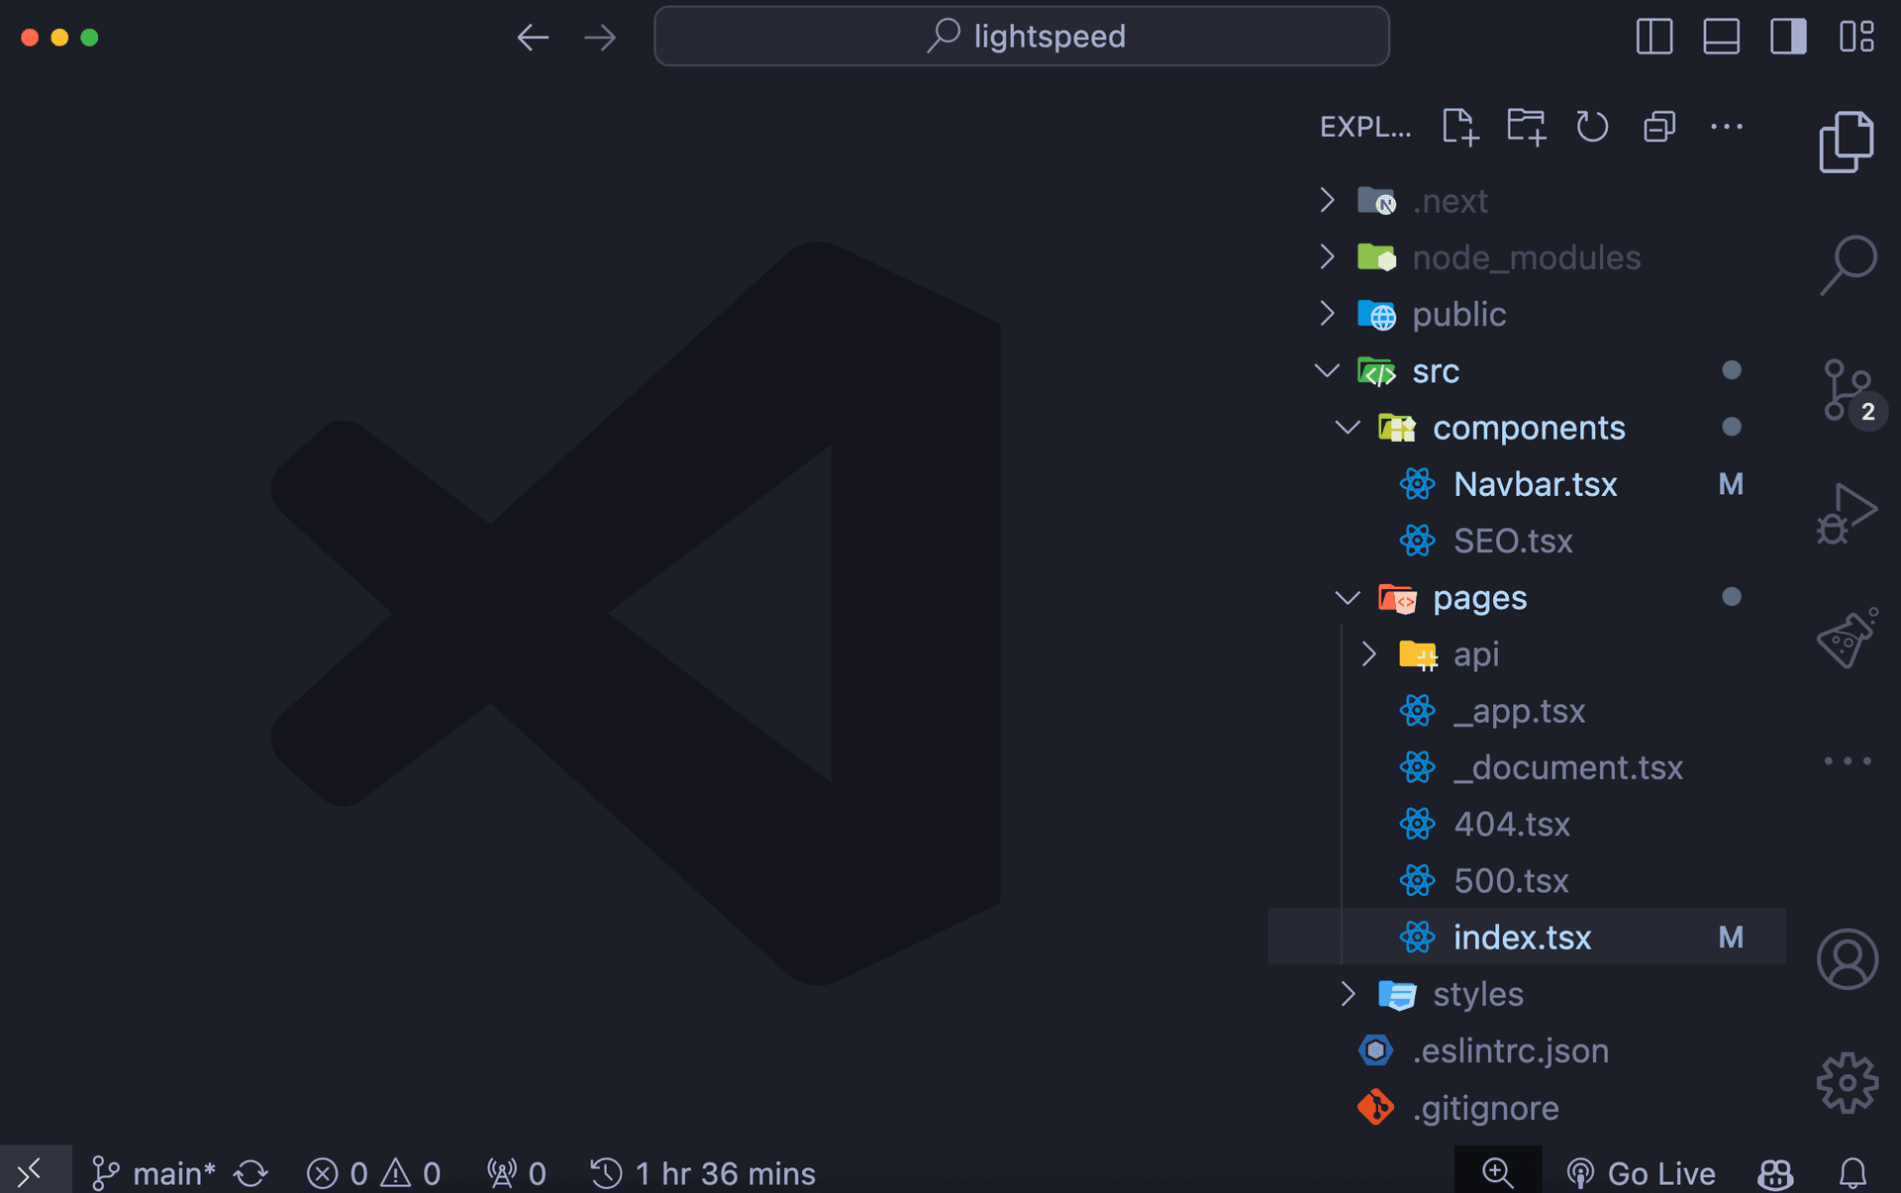The height and width of the screenshot is (1193, 1901).
Task: Expand the styles folder
Action: (x=1527, y=994)
